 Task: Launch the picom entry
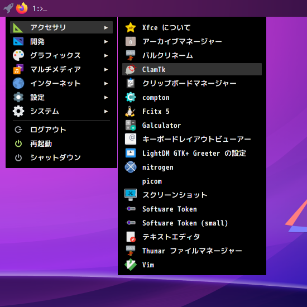pyautogui.click(x=192, y=181)
